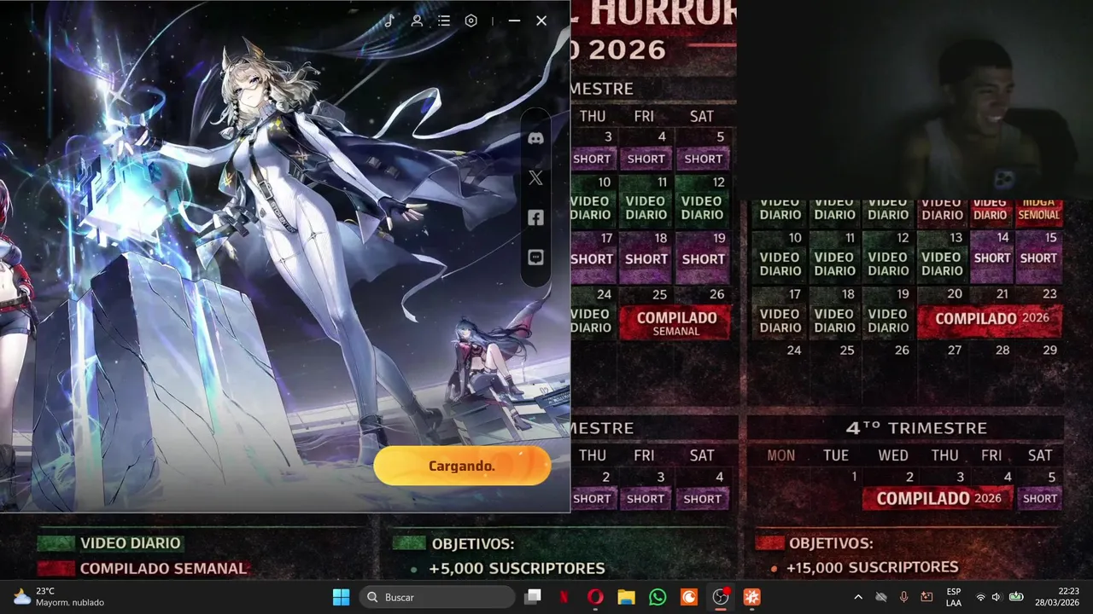Open WhatsApp from the taskbar

pos(658,597)
